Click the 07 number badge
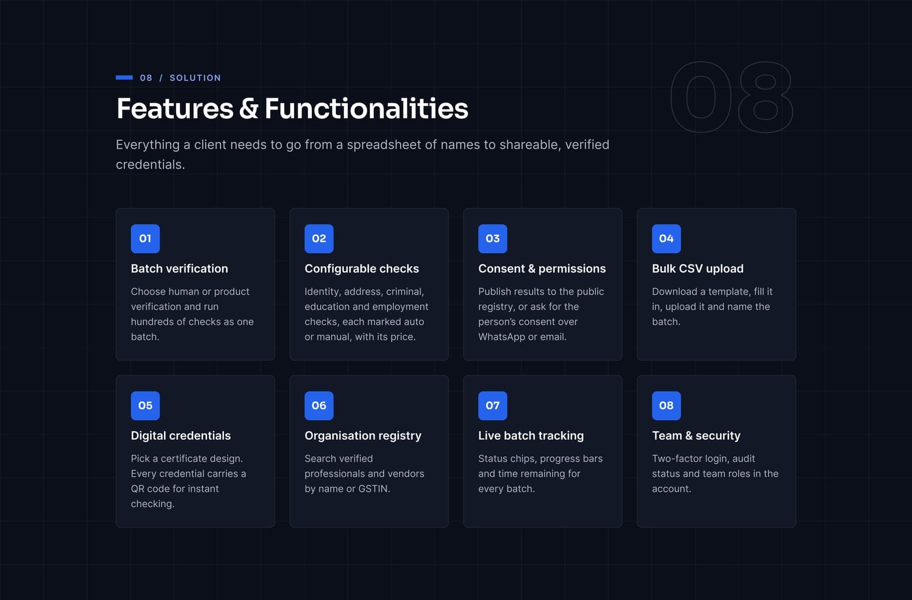Image resolution: width=912 pixels, height=600 pixels. click(x=492, y=406)
